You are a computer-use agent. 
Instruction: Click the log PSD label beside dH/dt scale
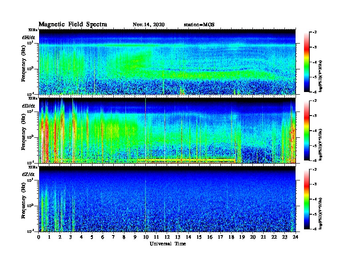tap(321, 76)
